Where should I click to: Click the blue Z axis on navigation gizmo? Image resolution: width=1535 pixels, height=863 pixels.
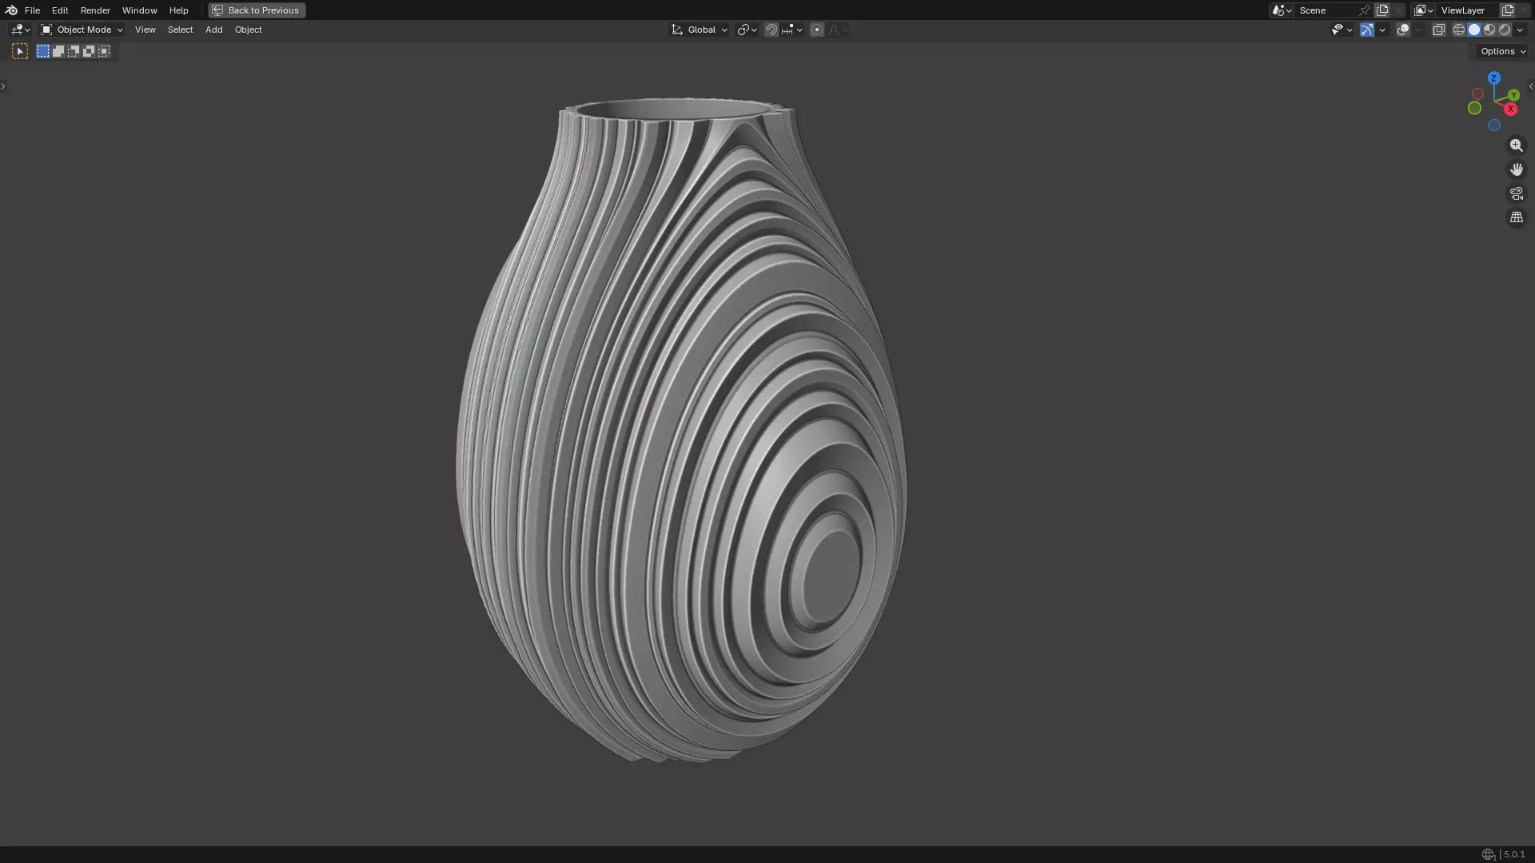pyautogui.click(x=1493, y=78)
